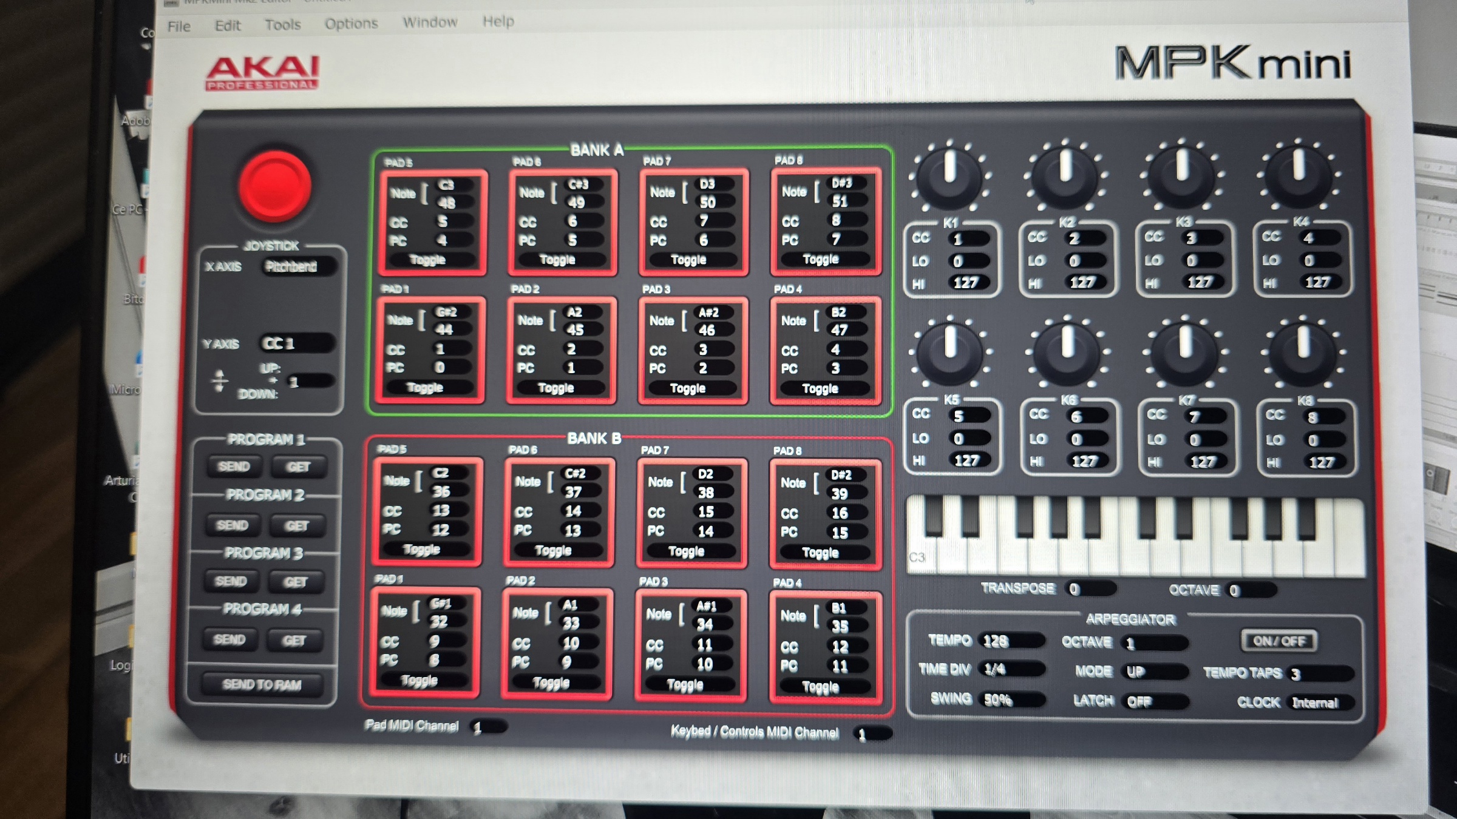This screenshot has width=1457, height=819.
Task: Open the Tools menu
Action: click(x=282, y=25)
